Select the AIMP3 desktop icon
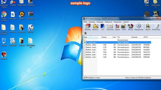161x90 pixels. [x=22, y=15]
